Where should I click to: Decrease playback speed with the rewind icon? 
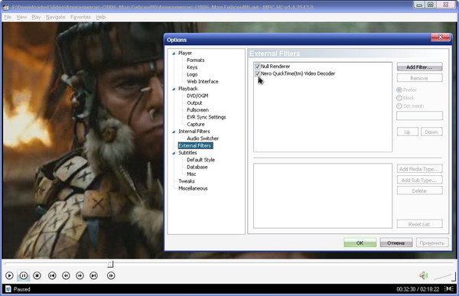(66, 275)
